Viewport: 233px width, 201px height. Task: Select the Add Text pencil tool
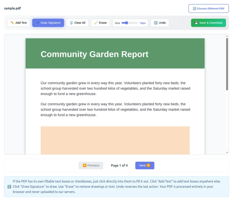click(x=18, y=23)
